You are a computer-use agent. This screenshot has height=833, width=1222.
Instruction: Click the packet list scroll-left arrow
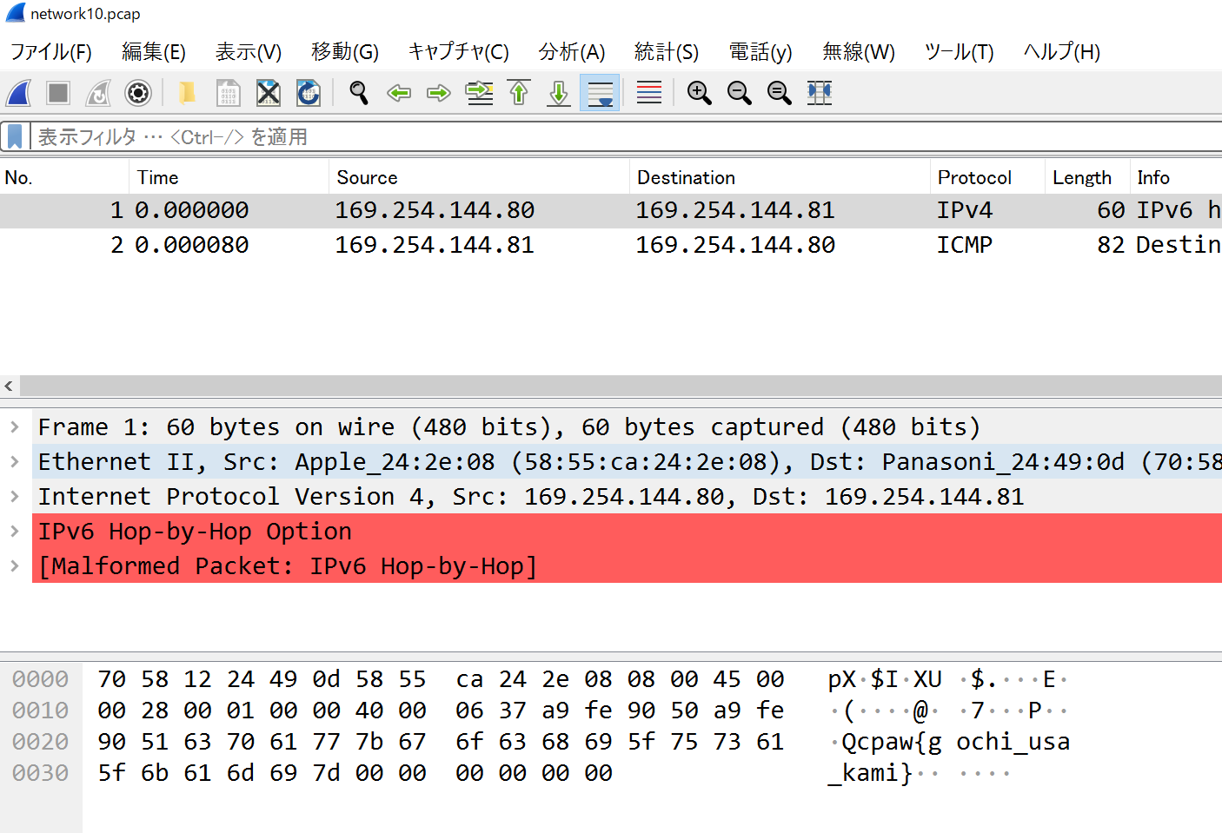pos(9,386)
